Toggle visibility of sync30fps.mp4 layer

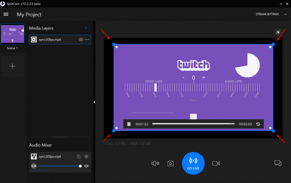(81, 39)
